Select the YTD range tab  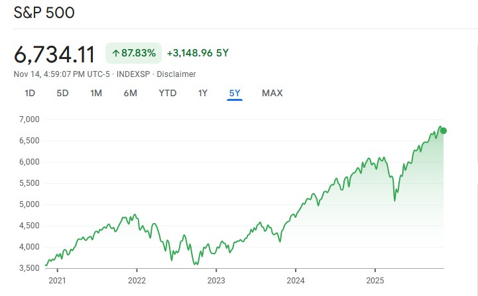[168, 93]
